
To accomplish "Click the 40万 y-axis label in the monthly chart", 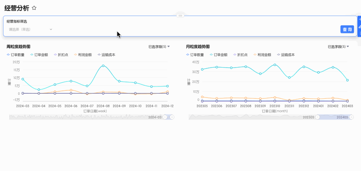I will 196,62.
